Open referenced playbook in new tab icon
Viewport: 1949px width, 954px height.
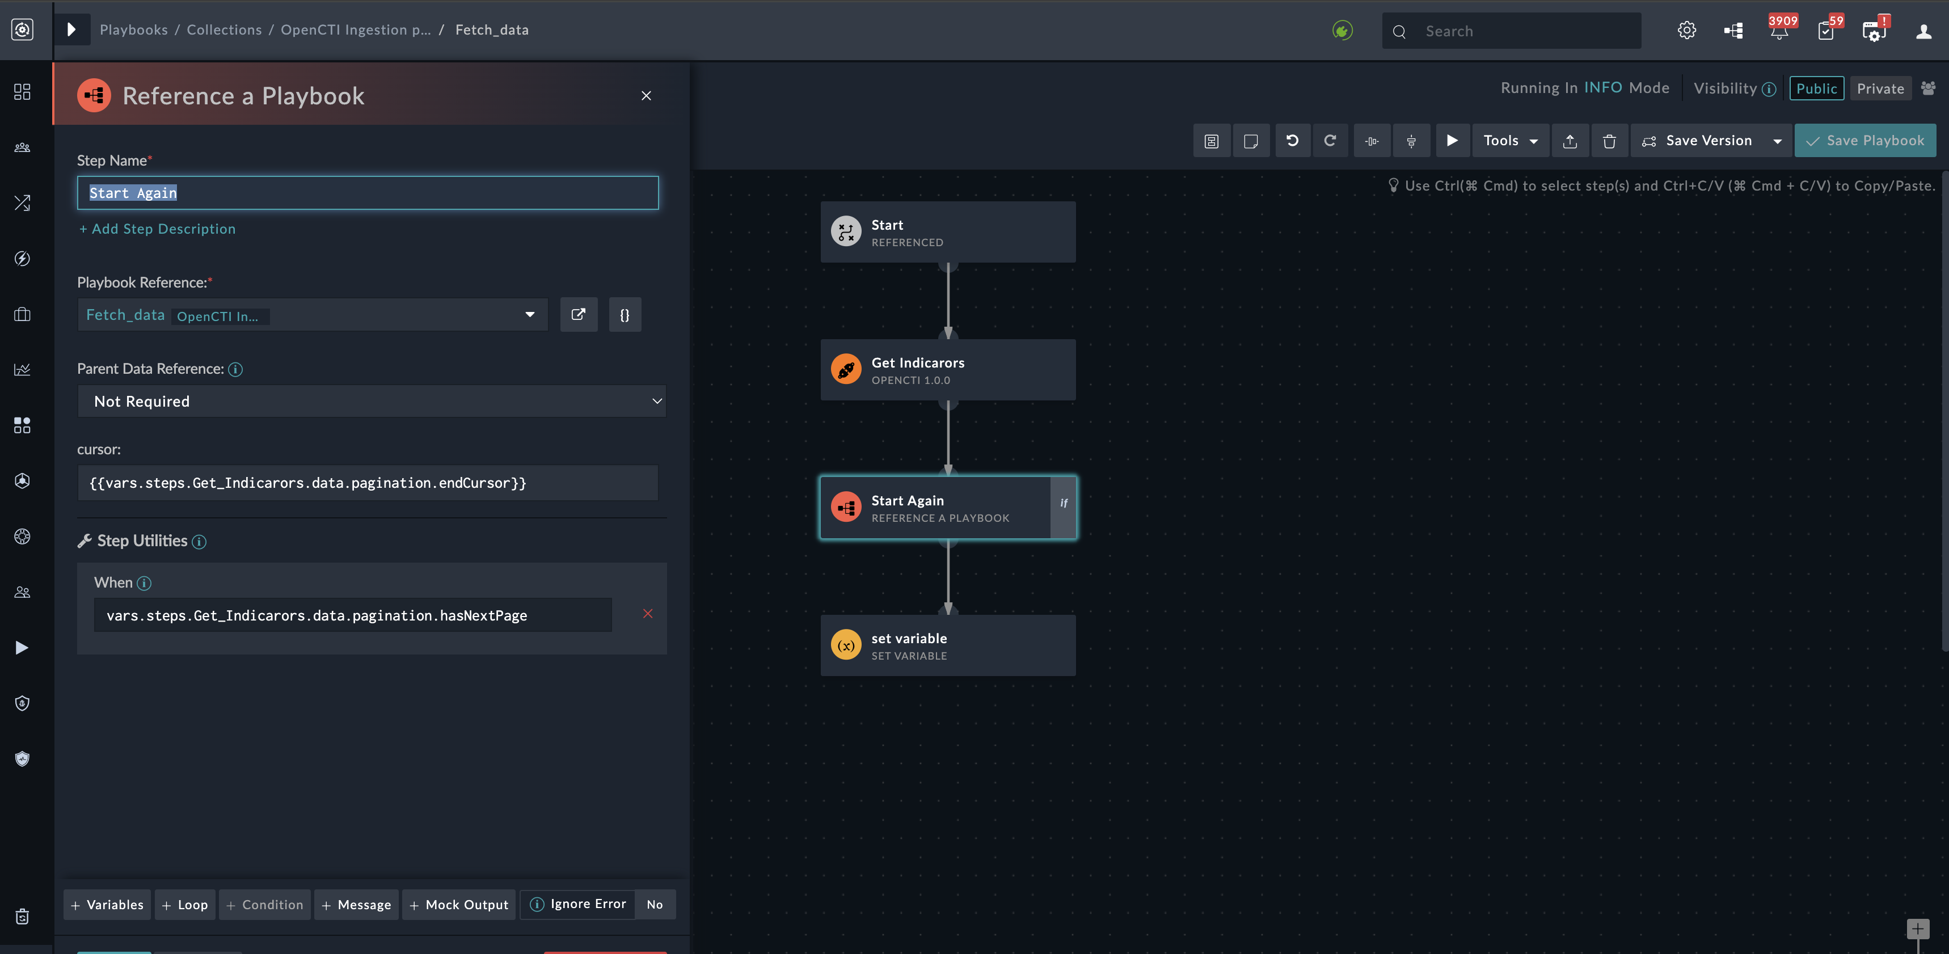[578, 315]
